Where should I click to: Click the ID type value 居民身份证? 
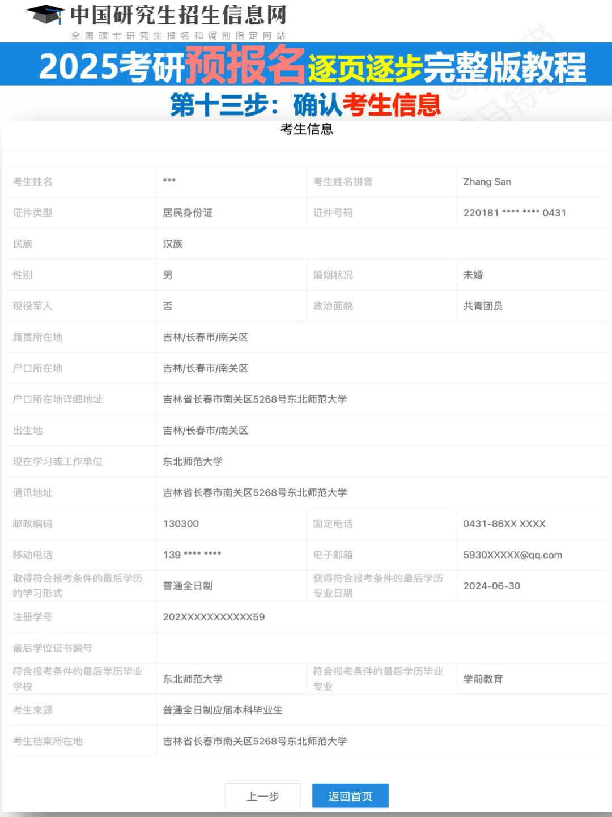coord(188,213)
